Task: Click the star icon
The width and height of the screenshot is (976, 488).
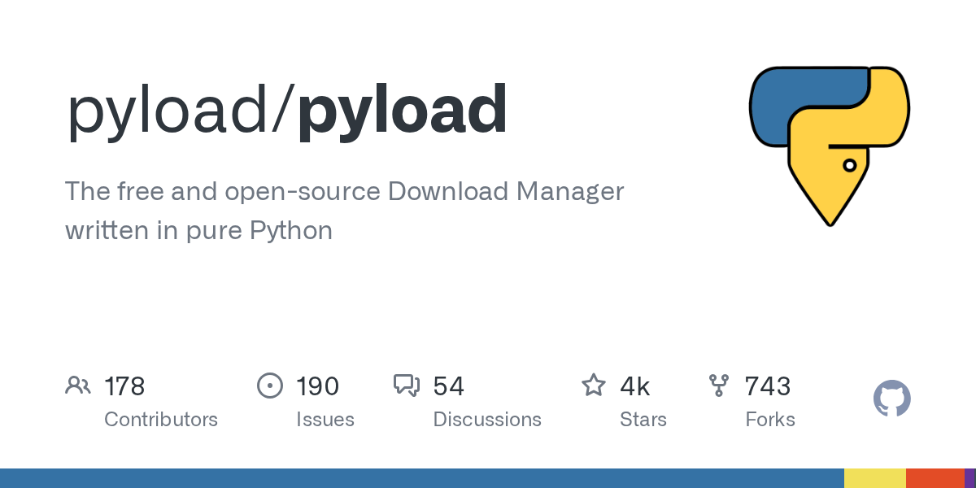Action: coord(593,386)
